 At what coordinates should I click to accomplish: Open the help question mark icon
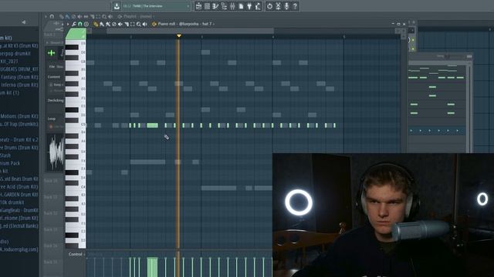[x=295, y=6]
